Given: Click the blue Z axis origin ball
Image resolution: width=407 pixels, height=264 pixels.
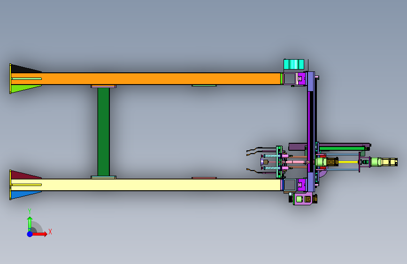Looking at the screenshot, I should pos(30,234).
